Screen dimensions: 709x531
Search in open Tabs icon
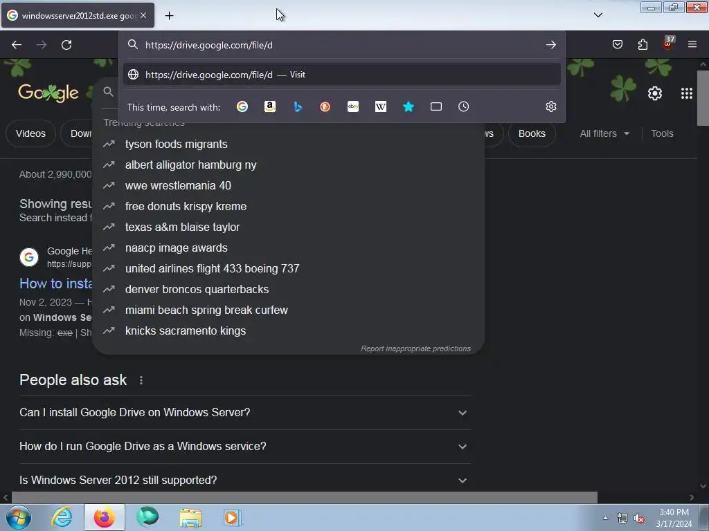pos(436,106)
